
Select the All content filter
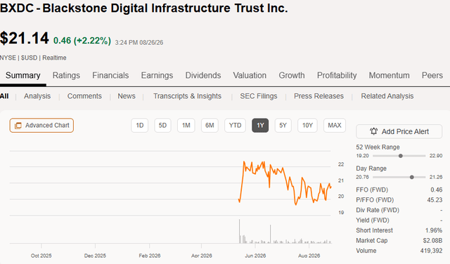[x=4, y=96]
